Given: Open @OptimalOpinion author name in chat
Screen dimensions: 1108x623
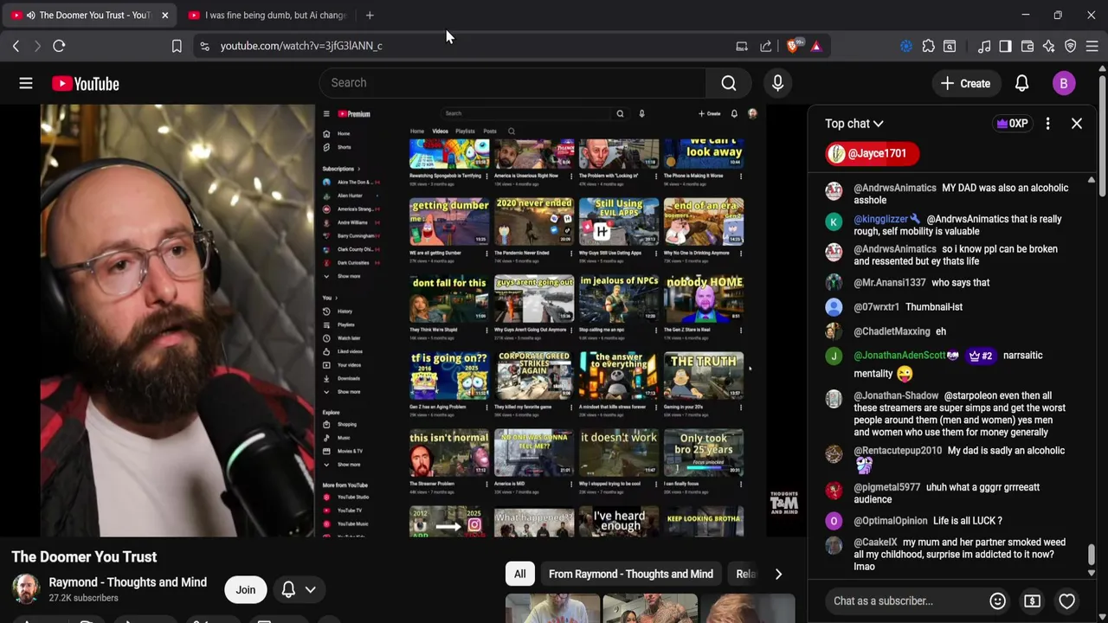Looking at the screenshot, I should pos(891,521).
